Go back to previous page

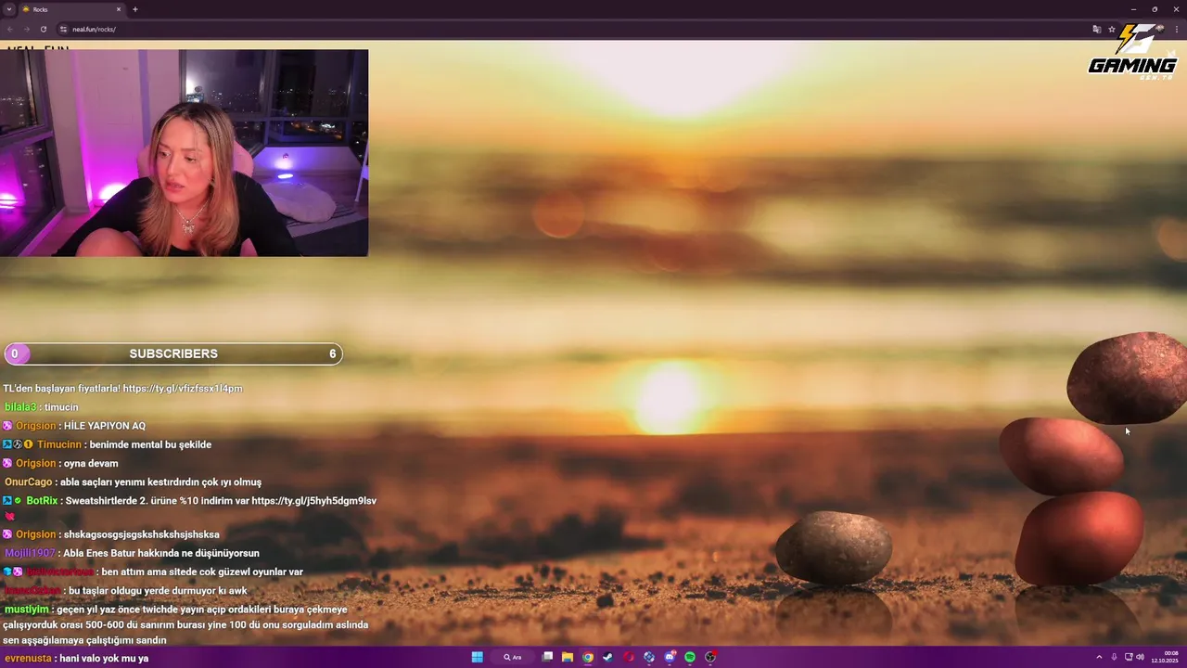tap(10, 29)
